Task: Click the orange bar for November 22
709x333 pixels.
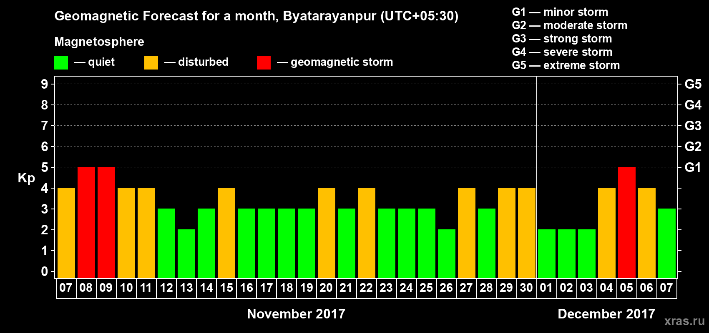Action: pos(367,233)
